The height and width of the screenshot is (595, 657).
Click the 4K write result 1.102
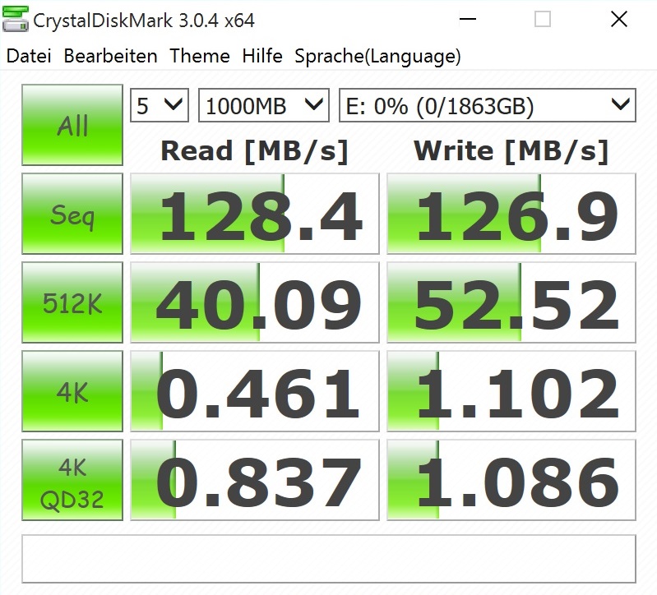pos(511,392)
